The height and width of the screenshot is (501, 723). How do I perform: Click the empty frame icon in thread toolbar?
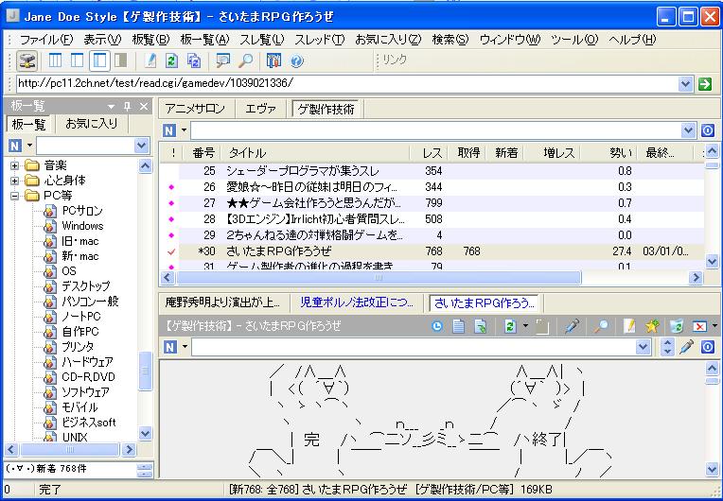pos(542,326)
